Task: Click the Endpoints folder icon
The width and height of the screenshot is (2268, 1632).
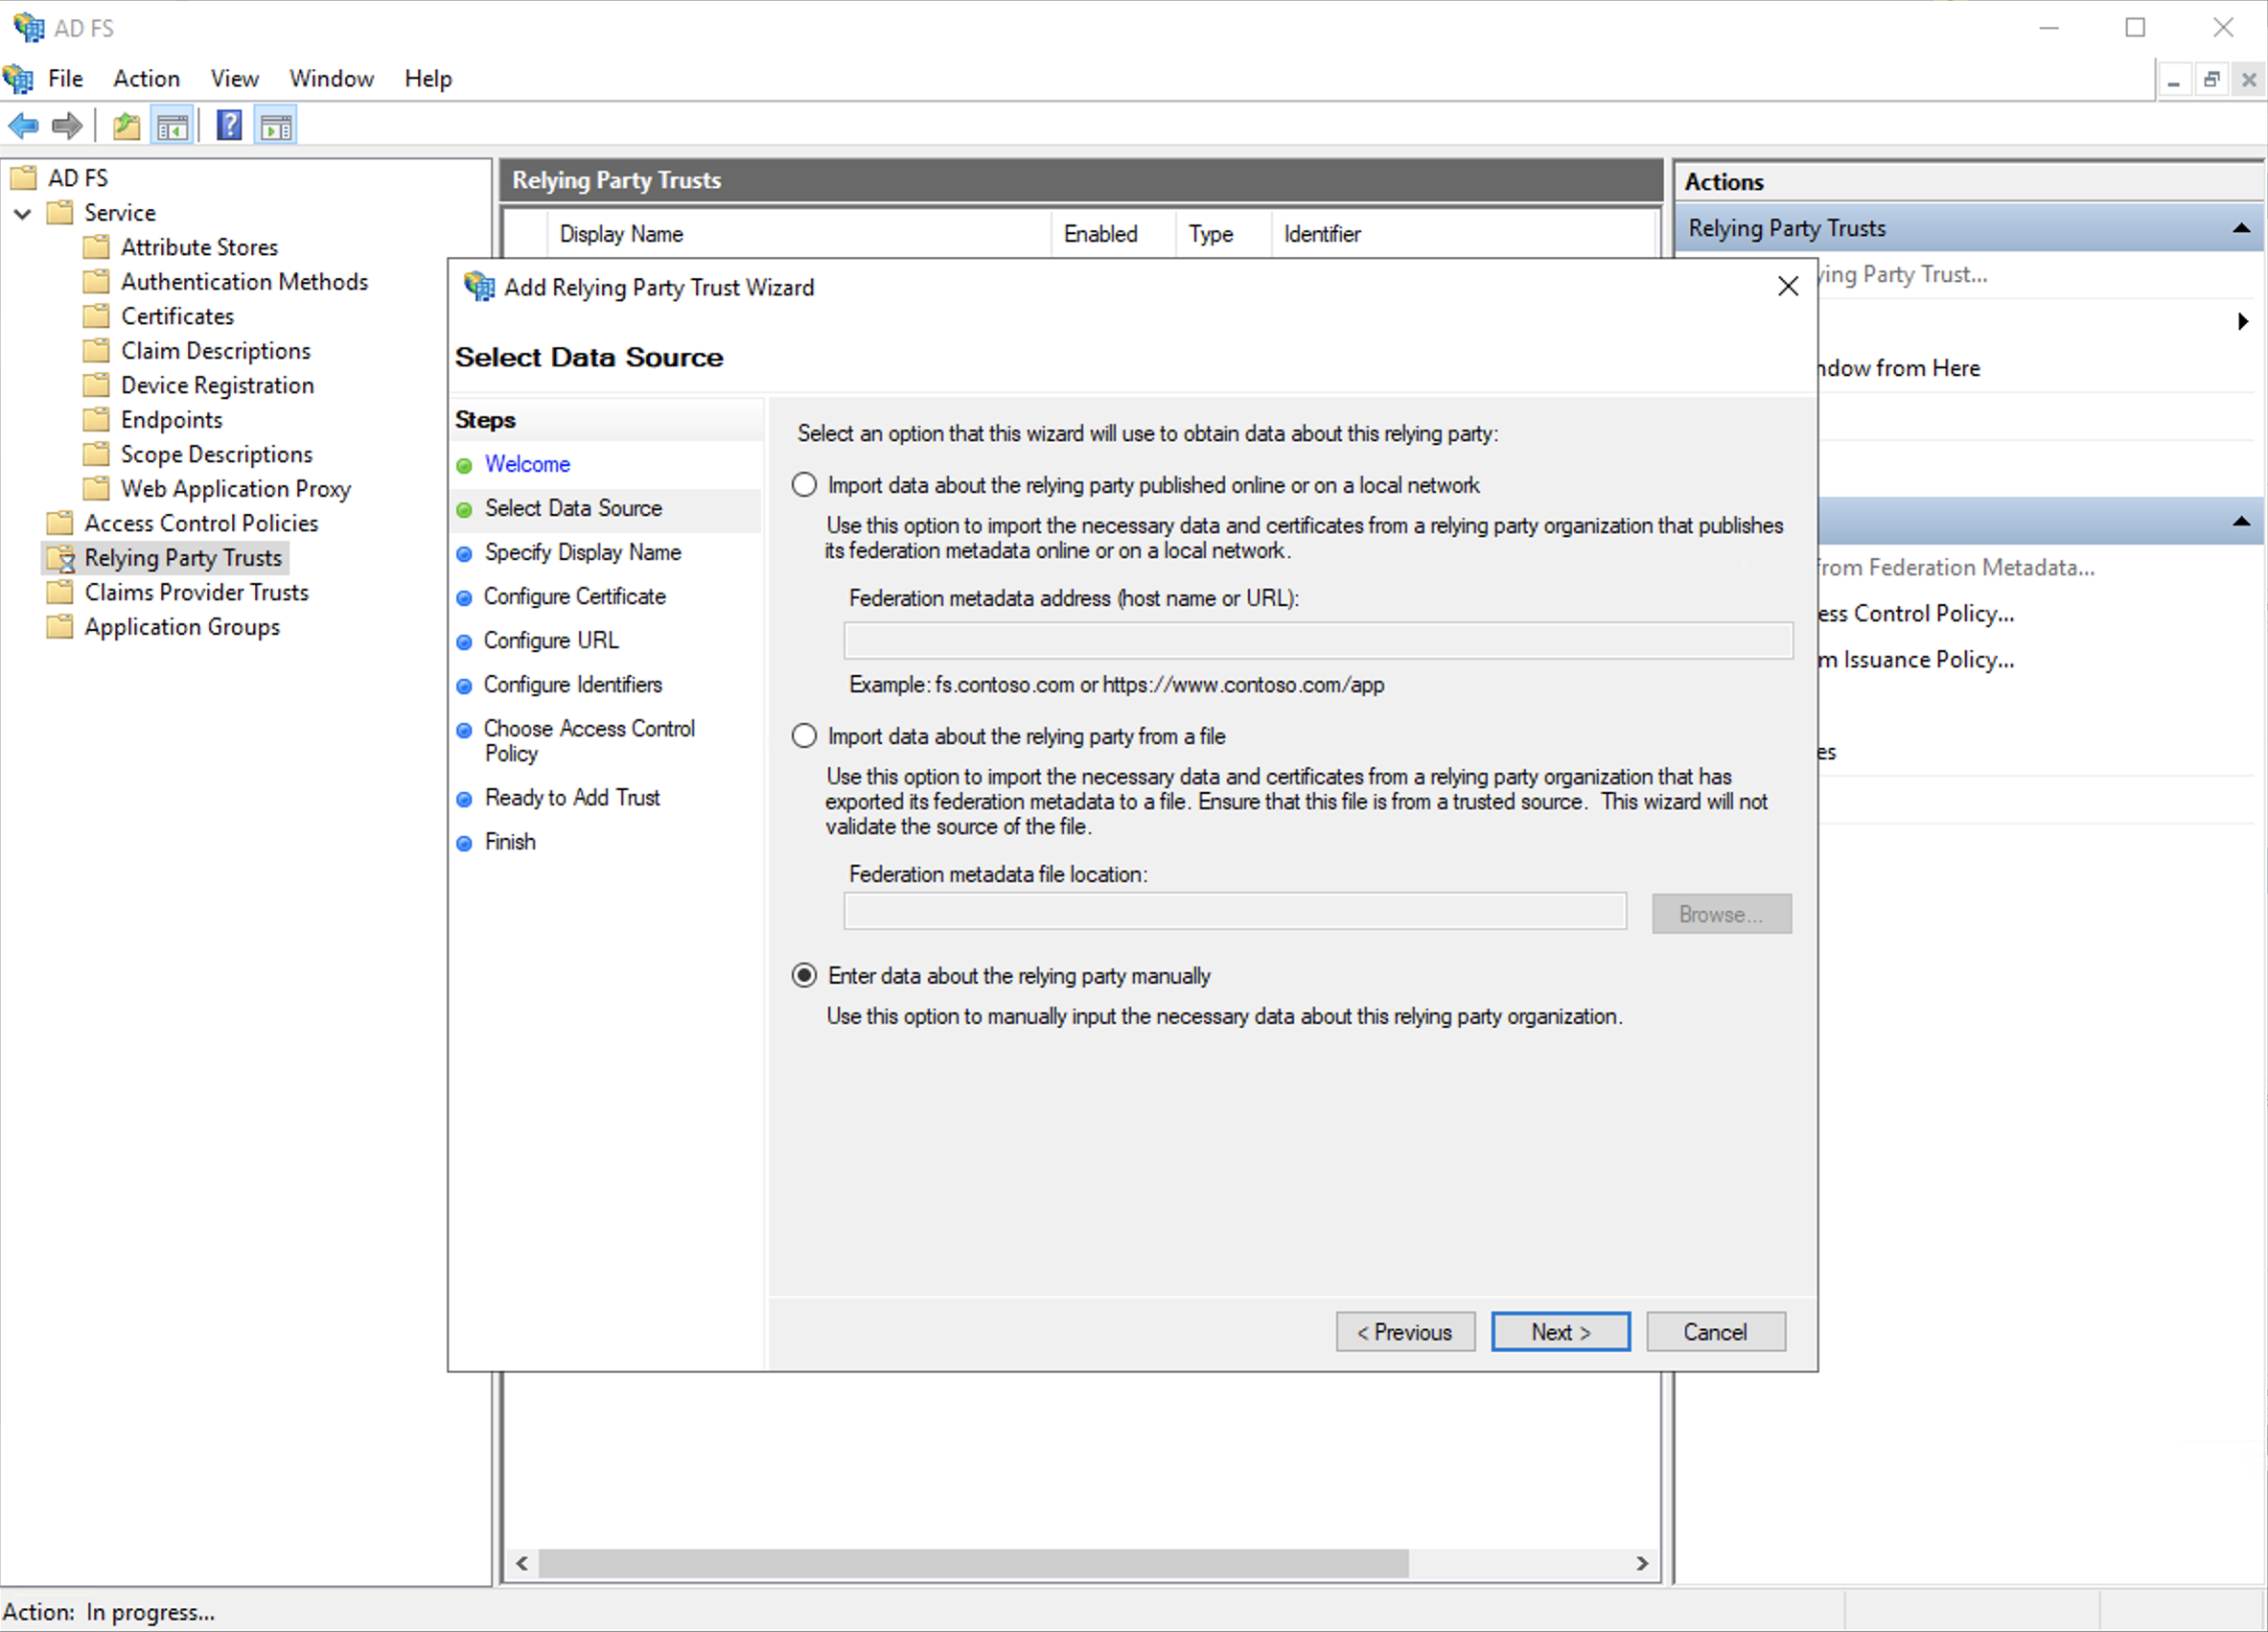Action: click(x=96, y=420)
